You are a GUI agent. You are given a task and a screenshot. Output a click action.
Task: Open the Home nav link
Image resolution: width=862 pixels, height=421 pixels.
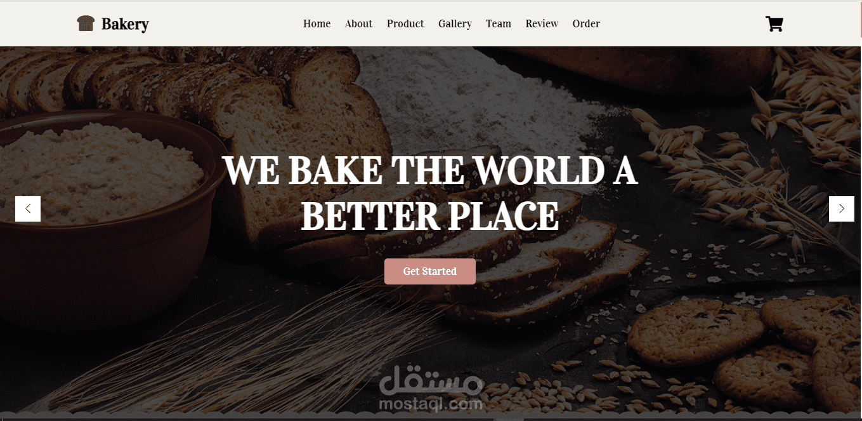317,23
